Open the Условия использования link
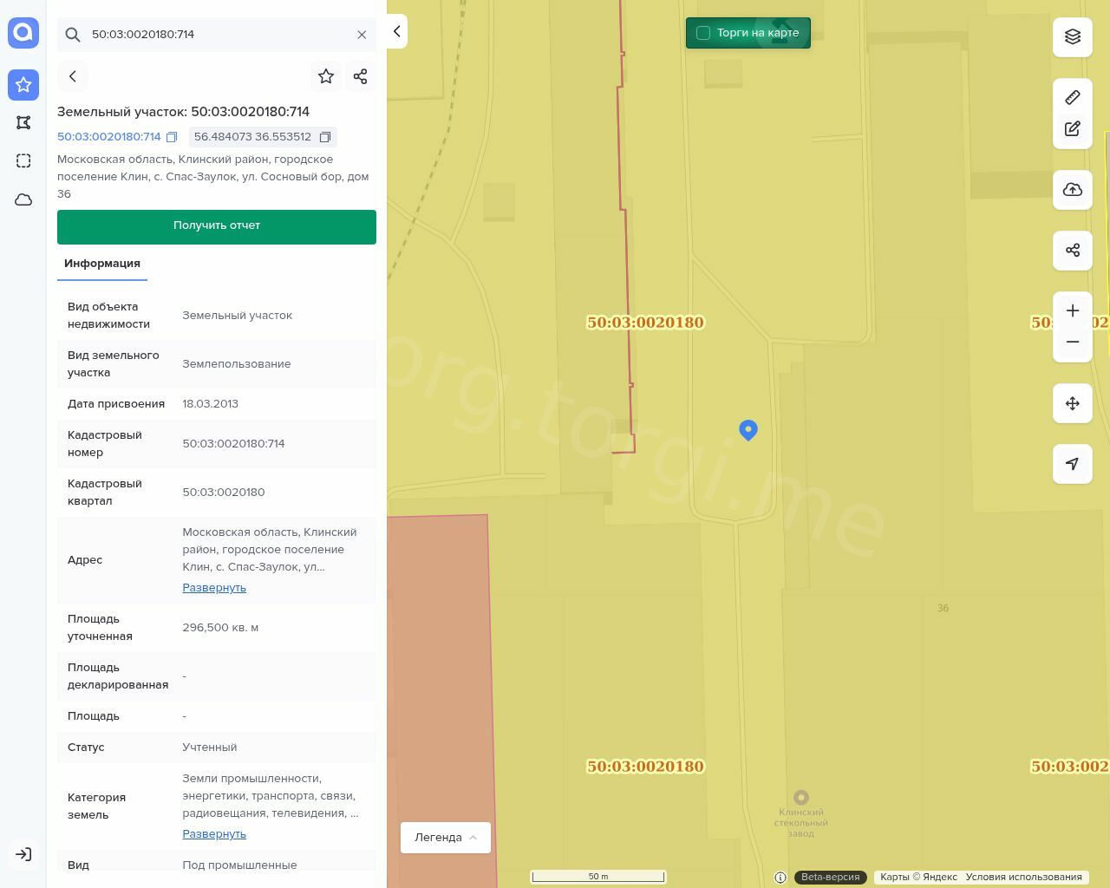 coord(1023,877)
